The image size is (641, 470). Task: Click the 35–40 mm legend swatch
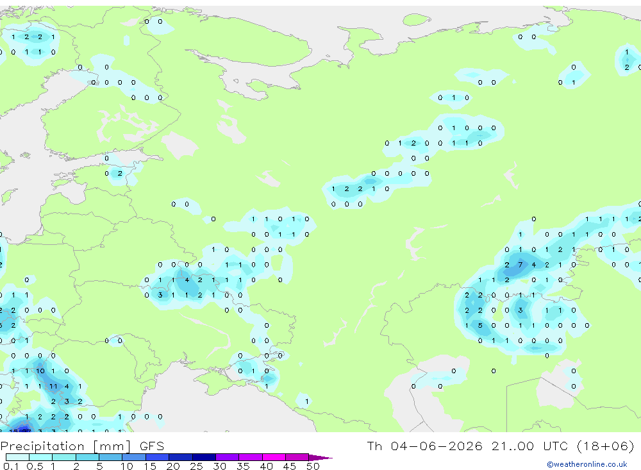point(251,457)
